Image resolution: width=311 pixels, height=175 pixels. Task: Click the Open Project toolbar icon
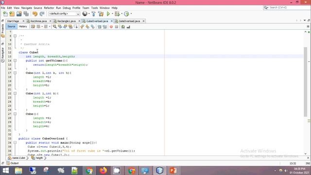(19, 14)
